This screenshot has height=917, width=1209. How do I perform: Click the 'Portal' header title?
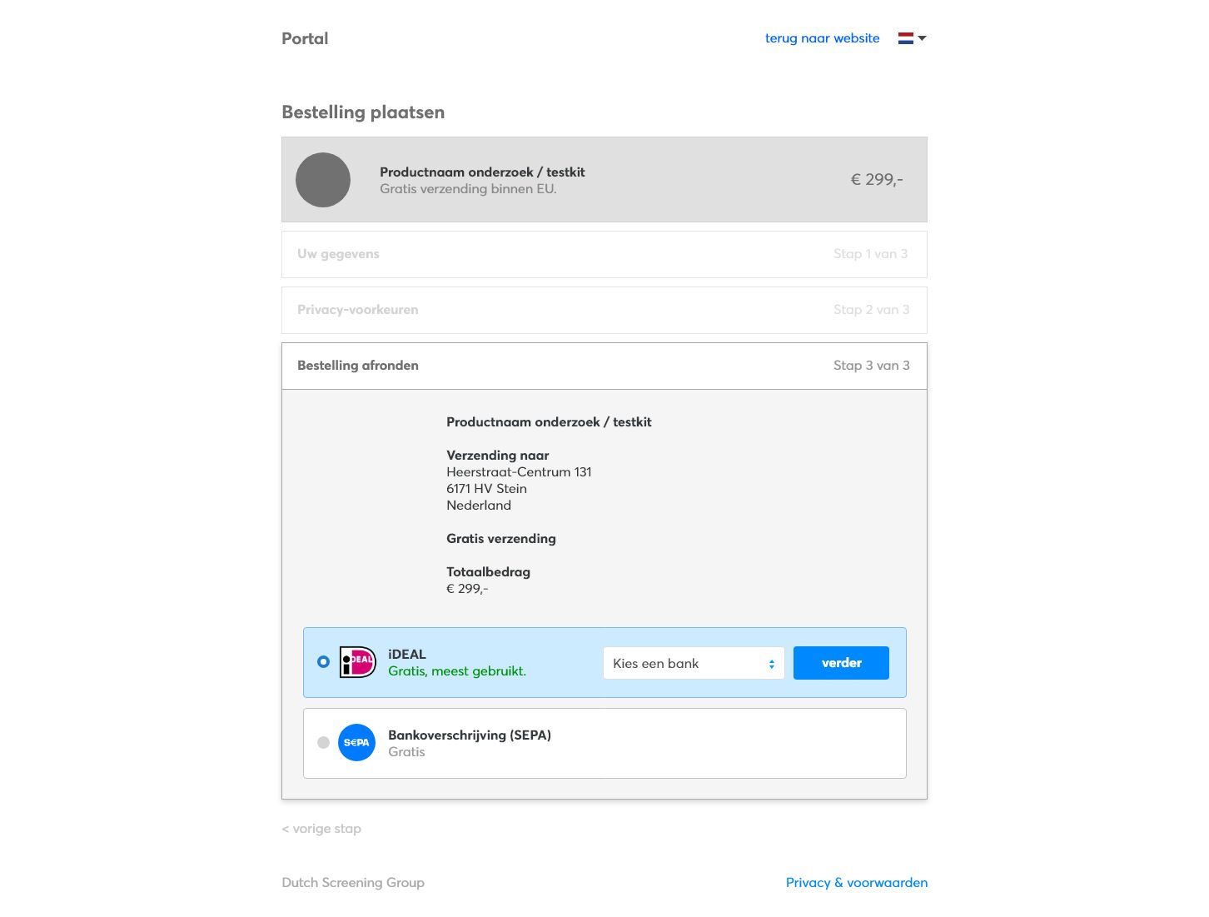pos(305,38)
